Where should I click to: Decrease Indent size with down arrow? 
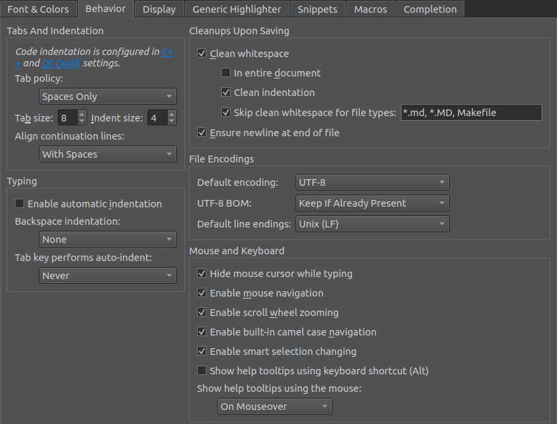click(x=172, y=121)
